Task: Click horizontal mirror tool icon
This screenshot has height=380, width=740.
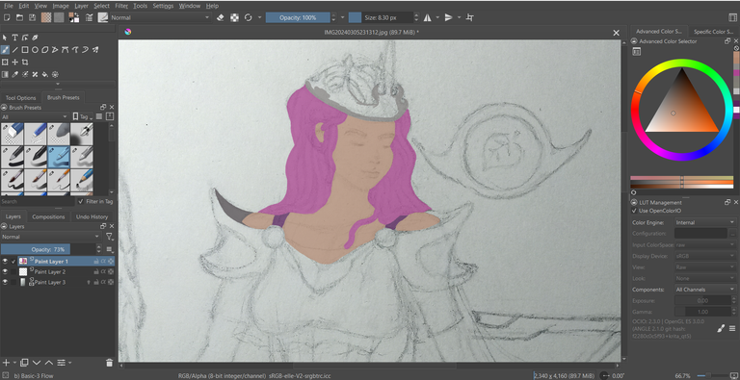Action: click(x=427, y=17)
